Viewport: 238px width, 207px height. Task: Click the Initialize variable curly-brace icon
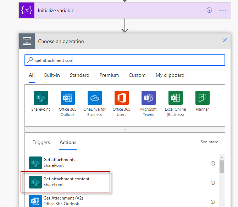click(x=27, y=10)
